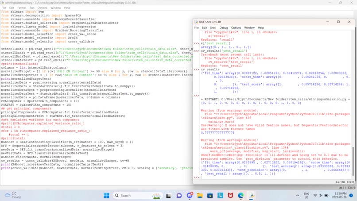
Task: Open Run menu in editor window
Action: pyautogui.click(x=32, y=8)
